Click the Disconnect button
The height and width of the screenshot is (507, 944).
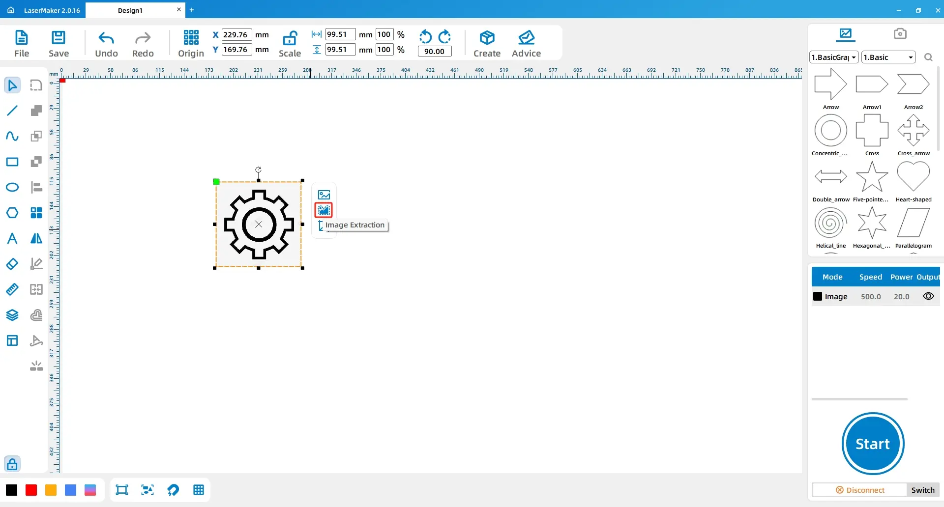(860, 490)
